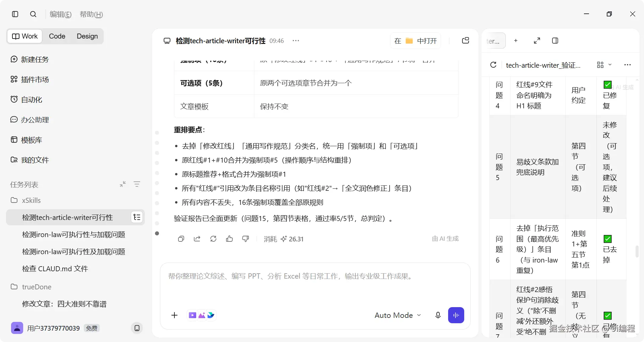
Task: Open the Auto Mode dropdown
Action: pos(398,315)
